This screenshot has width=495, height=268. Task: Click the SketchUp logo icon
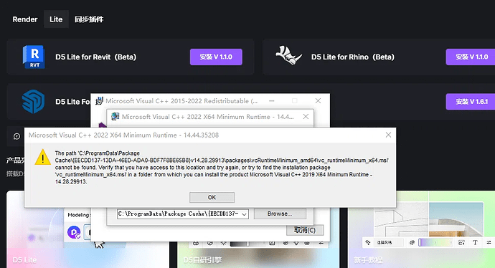pyautogui.click(x=33, y=102)
